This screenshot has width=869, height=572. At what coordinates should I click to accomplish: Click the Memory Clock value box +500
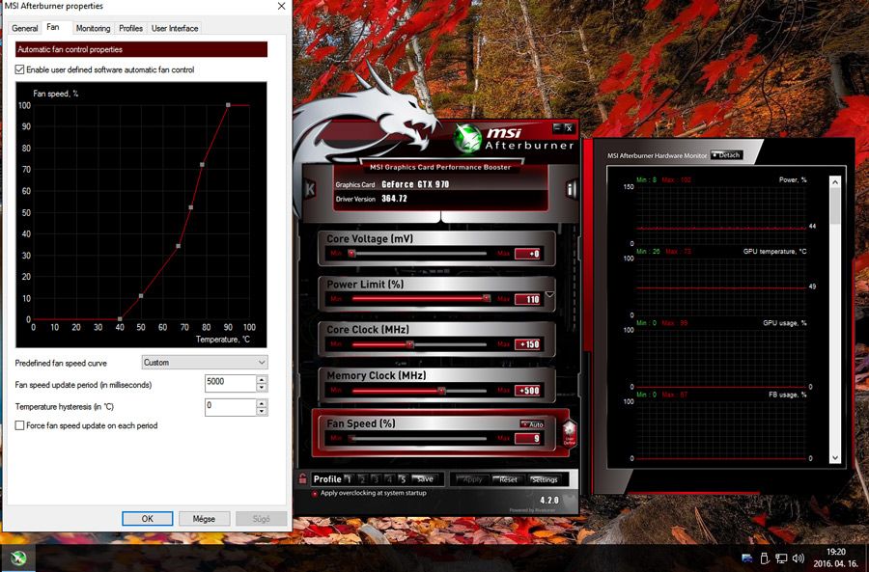[x=528, y=391]
